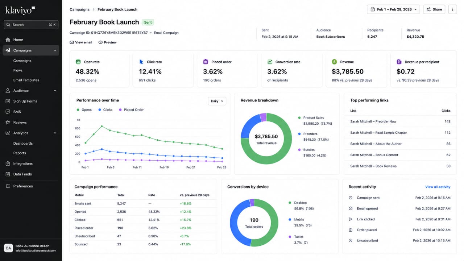Screen dimensions: 464x261
Task: Open Email Templates in the sidebar
Action: [26, 80]
